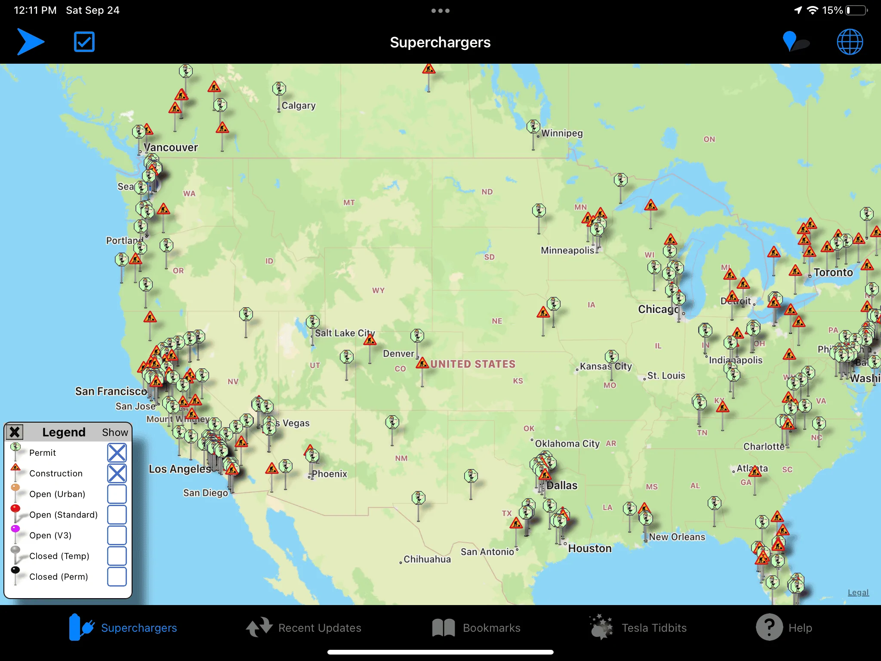Click the Legal link on map
Image resolution: width=881 pixels, height=661 pixels.
point(858,592)
